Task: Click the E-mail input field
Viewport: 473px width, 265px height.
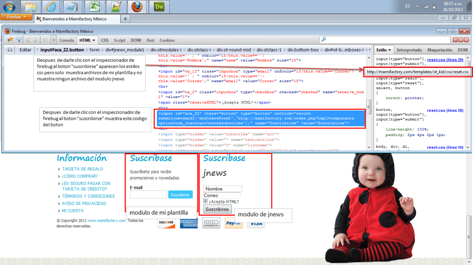Action: pos(148,195)
